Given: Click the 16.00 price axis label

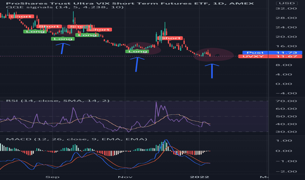Looking at the screenshot, I should (286, 46).
